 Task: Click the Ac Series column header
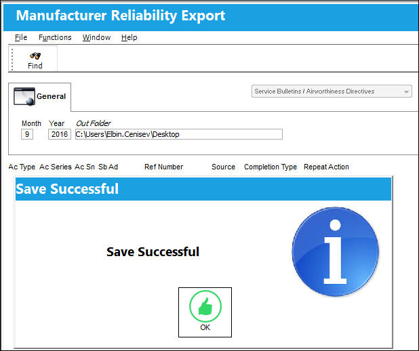56,167
